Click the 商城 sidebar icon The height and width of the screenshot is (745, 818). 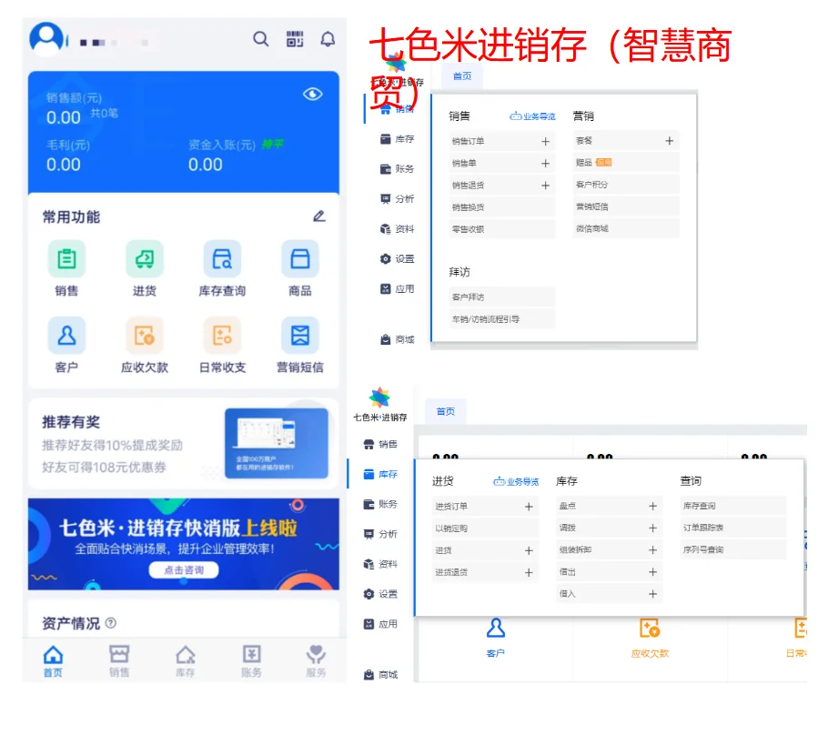(396, 339)
